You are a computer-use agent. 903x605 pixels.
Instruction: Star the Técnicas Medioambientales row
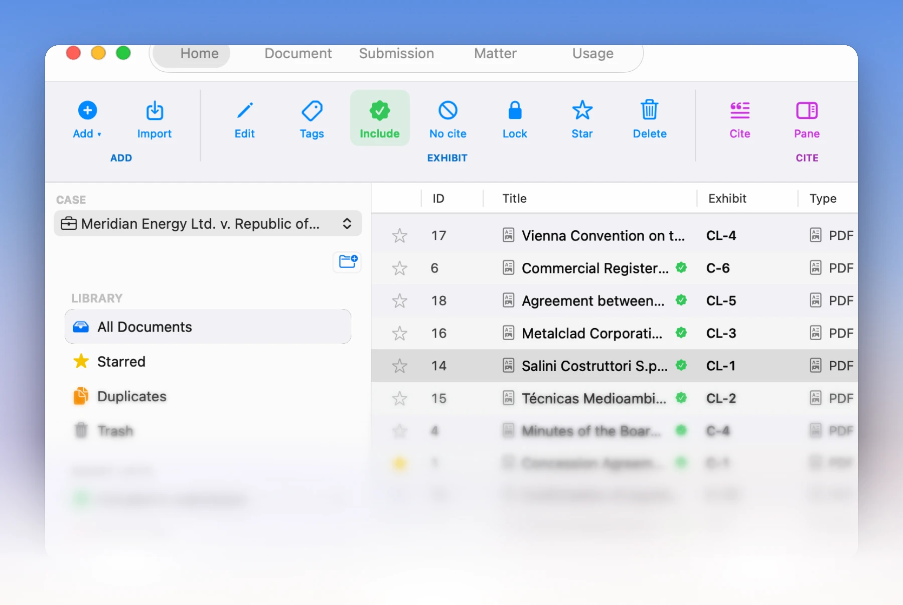pyautogui.click(x=400, y=398)
